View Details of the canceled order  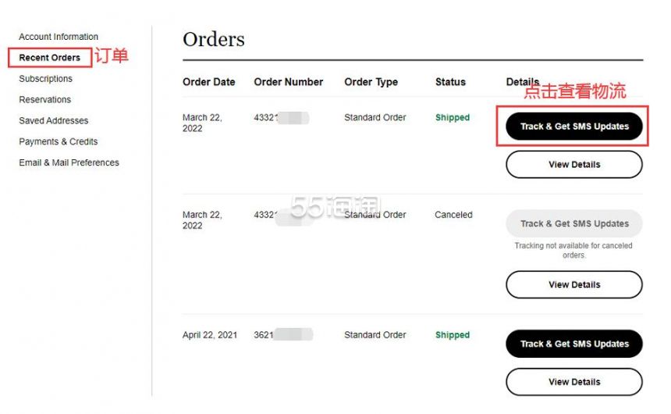point(574,284)
